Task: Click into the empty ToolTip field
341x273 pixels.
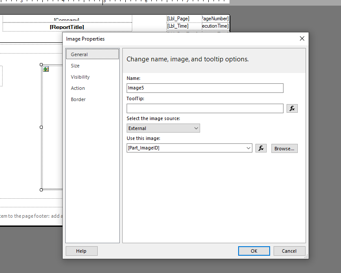Action: tap(205, 108)
